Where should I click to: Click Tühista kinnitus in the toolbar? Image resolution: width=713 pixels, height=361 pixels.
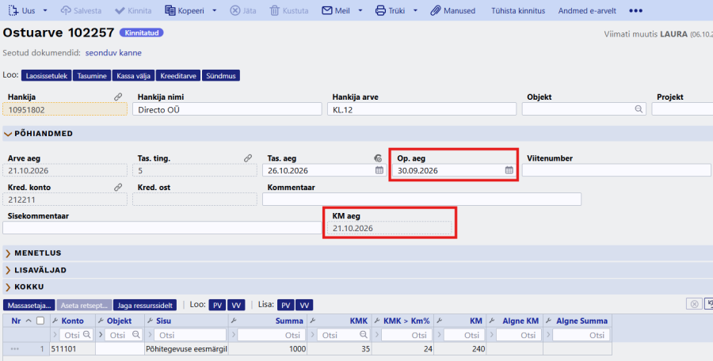(x=518, y=10)
